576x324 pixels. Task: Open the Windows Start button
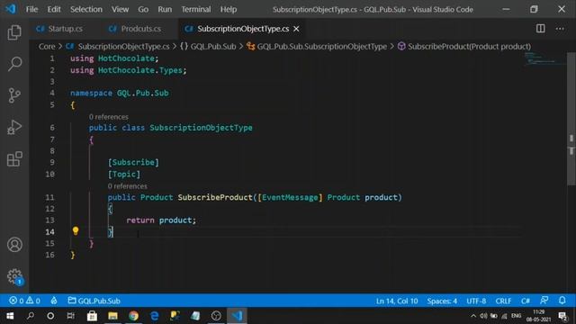10,316
